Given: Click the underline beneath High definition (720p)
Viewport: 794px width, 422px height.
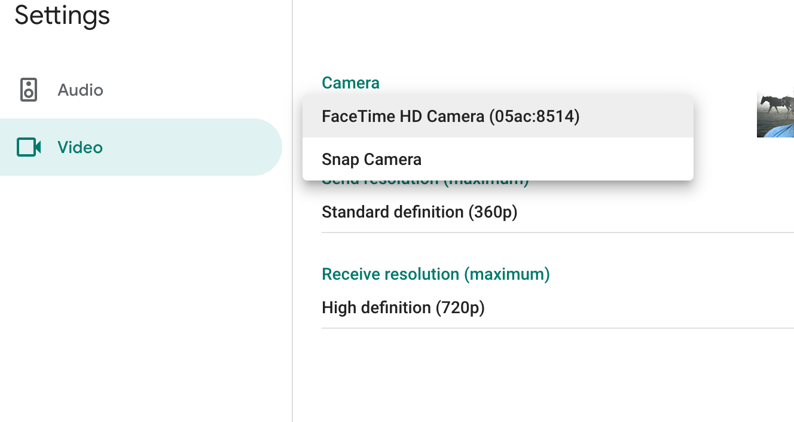Looking at the screenshot, I should pyautogui.click(x=556, y=328).
